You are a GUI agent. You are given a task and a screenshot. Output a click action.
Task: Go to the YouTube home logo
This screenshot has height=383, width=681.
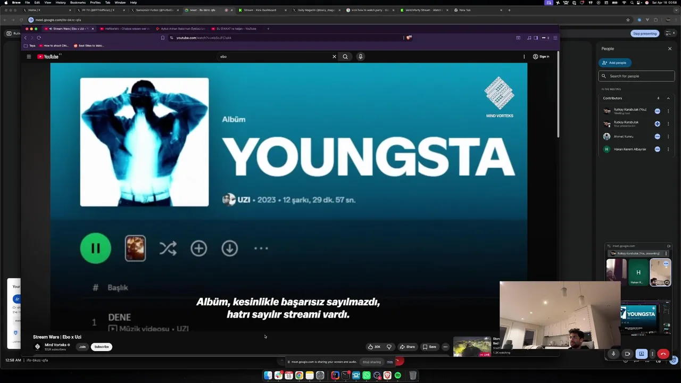(x=48, y=56)
